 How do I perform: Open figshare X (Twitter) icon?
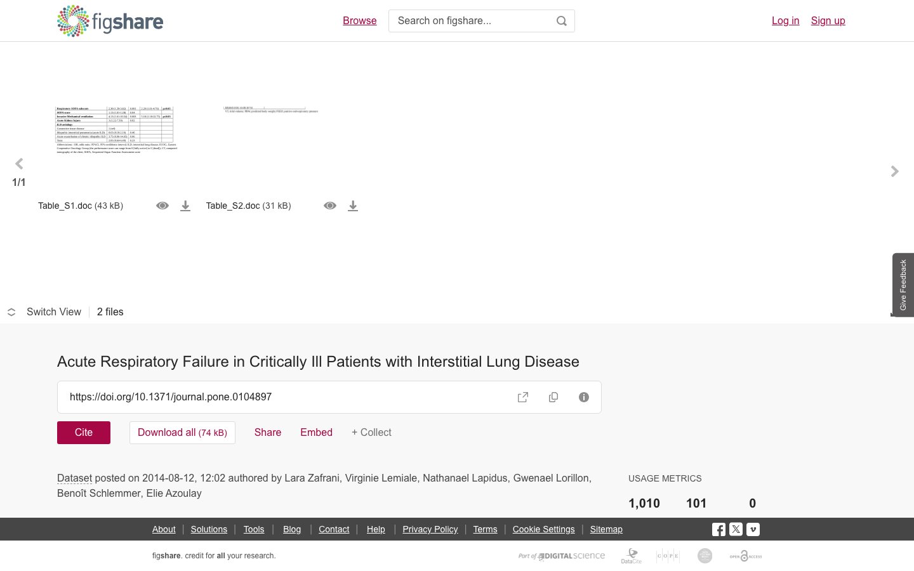click(x=736, y=529)
